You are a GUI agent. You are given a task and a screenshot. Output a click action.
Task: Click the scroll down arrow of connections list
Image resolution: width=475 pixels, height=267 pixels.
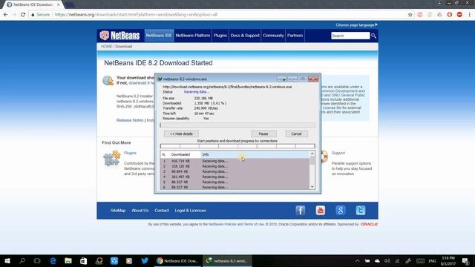[x=312, y=187]
